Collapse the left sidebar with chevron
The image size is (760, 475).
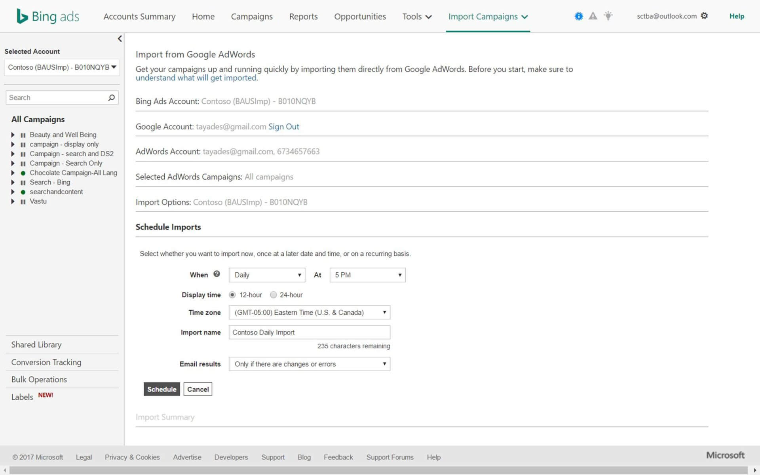tap(120, 39)
